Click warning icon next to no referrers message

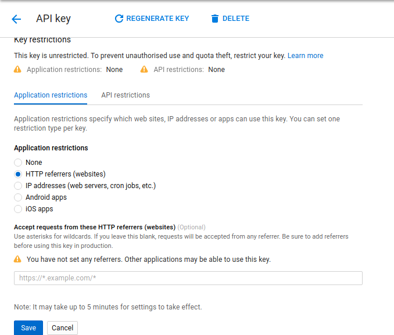pos(17,259)
